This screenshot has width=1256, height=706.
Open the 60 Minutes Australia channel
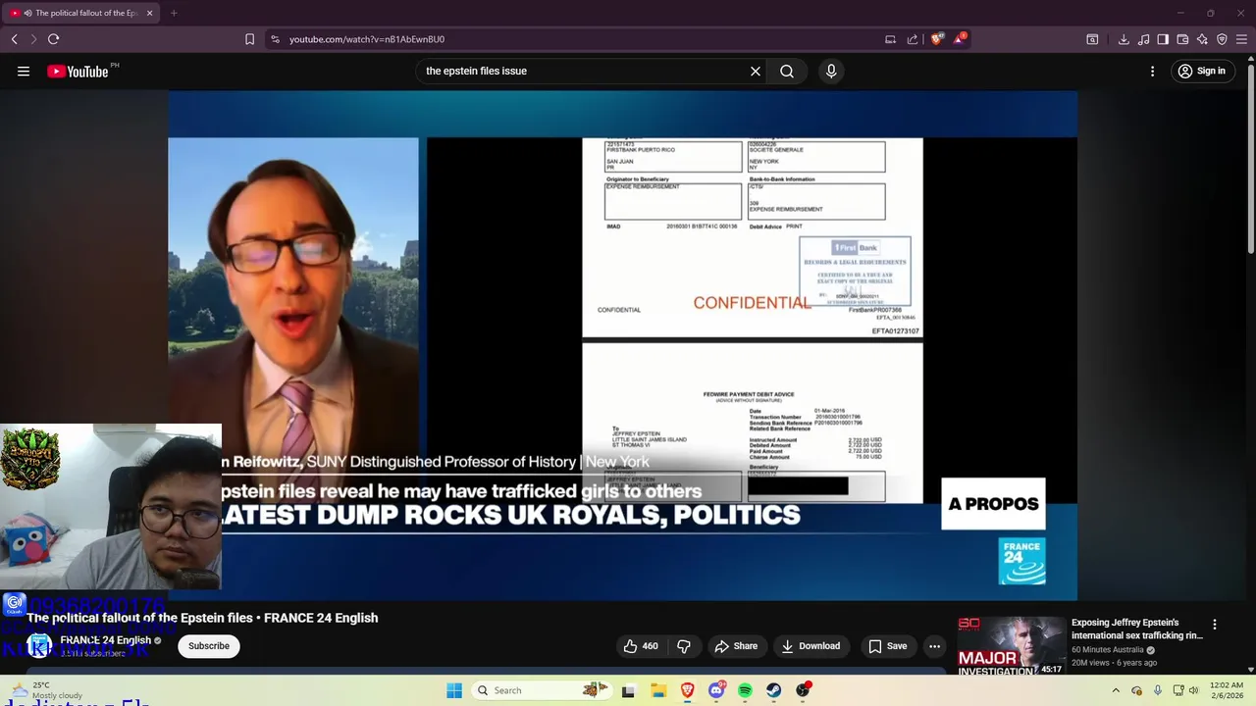[x=1108, y=649]
